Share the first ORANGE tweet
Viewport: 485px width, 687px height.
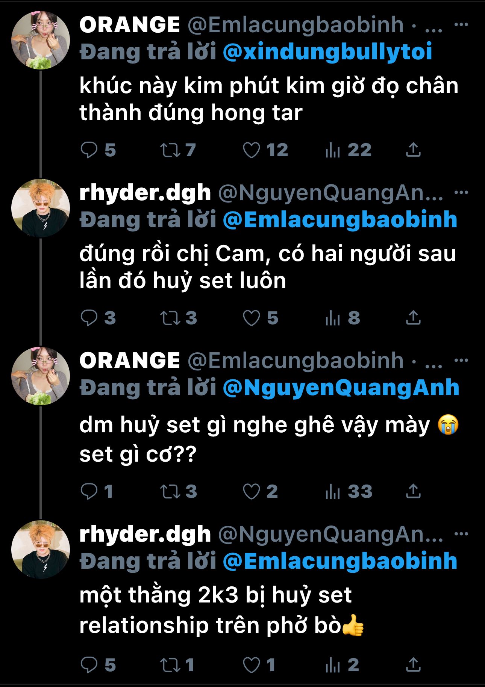[413, 150]
